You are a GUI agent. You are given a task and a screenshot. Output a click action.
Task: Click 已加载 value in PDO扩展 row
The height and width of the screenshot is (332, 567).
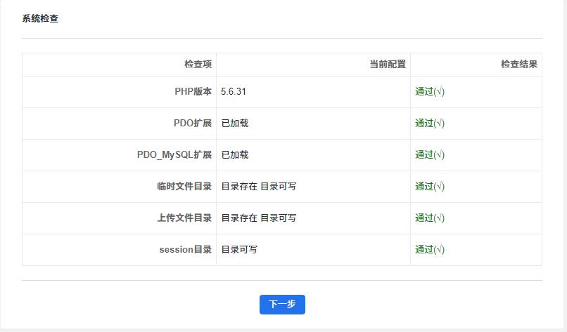pos(235,123)
